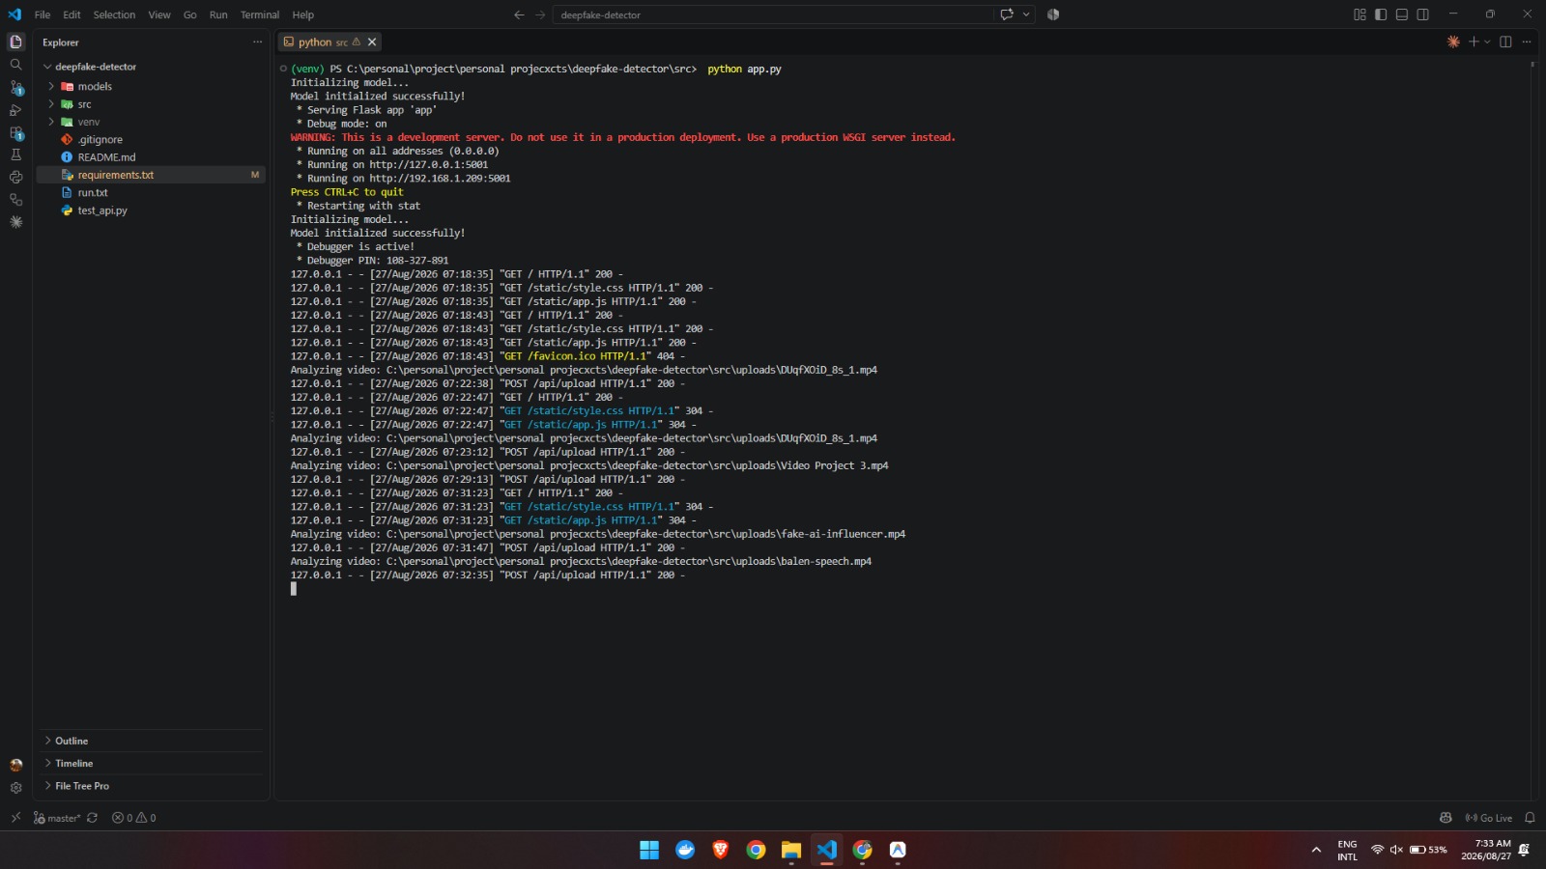
Task: Select the python src terminal tab
Action: (x=323, y=42)
